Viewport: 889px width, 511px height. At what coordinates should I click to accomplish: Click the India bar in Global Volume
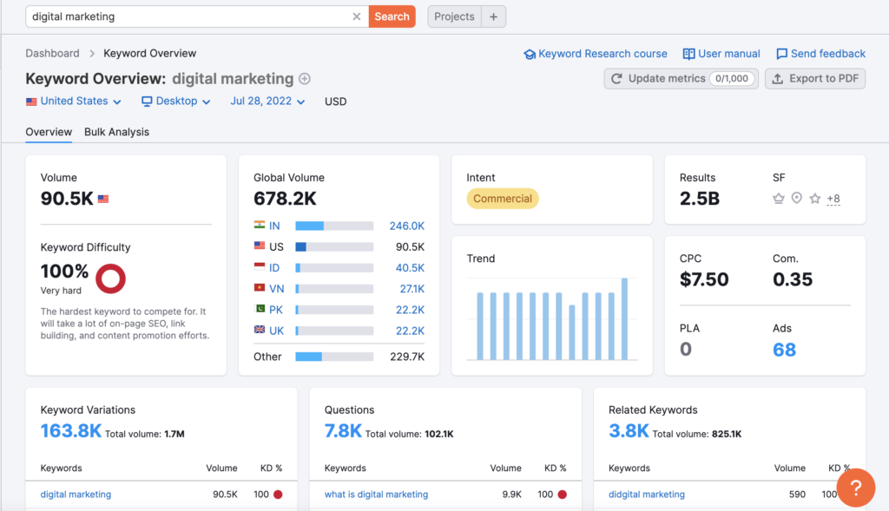tap(334, 226)
